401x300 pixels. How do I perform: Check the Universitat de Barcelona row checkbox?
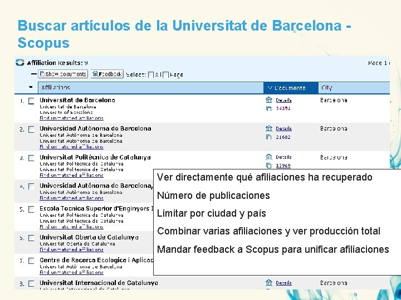(31, 101)
